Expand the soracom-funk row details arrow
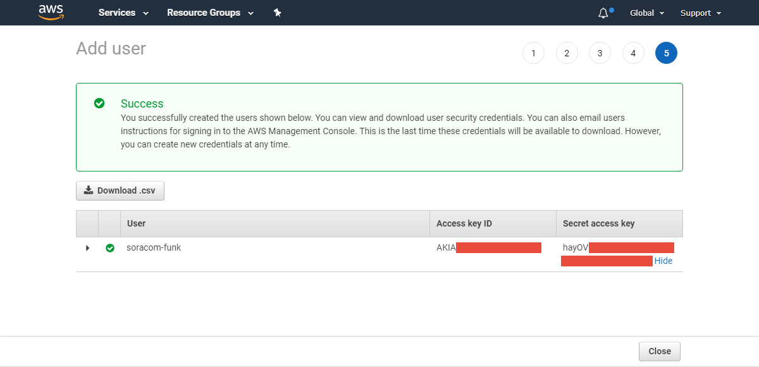 click(x=87, y=248)
